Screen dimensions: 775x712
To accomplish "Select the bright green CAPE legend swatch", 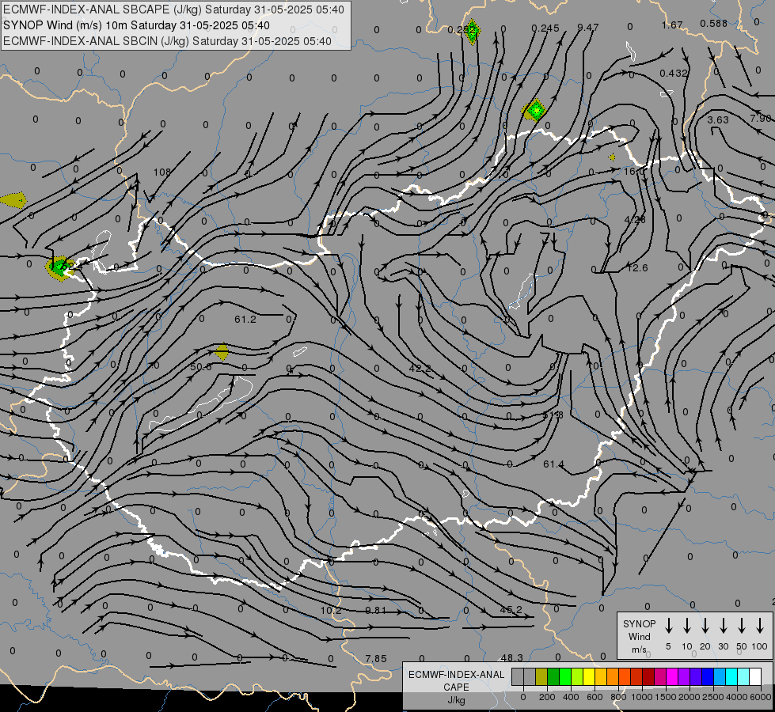I will pos(565,676).
